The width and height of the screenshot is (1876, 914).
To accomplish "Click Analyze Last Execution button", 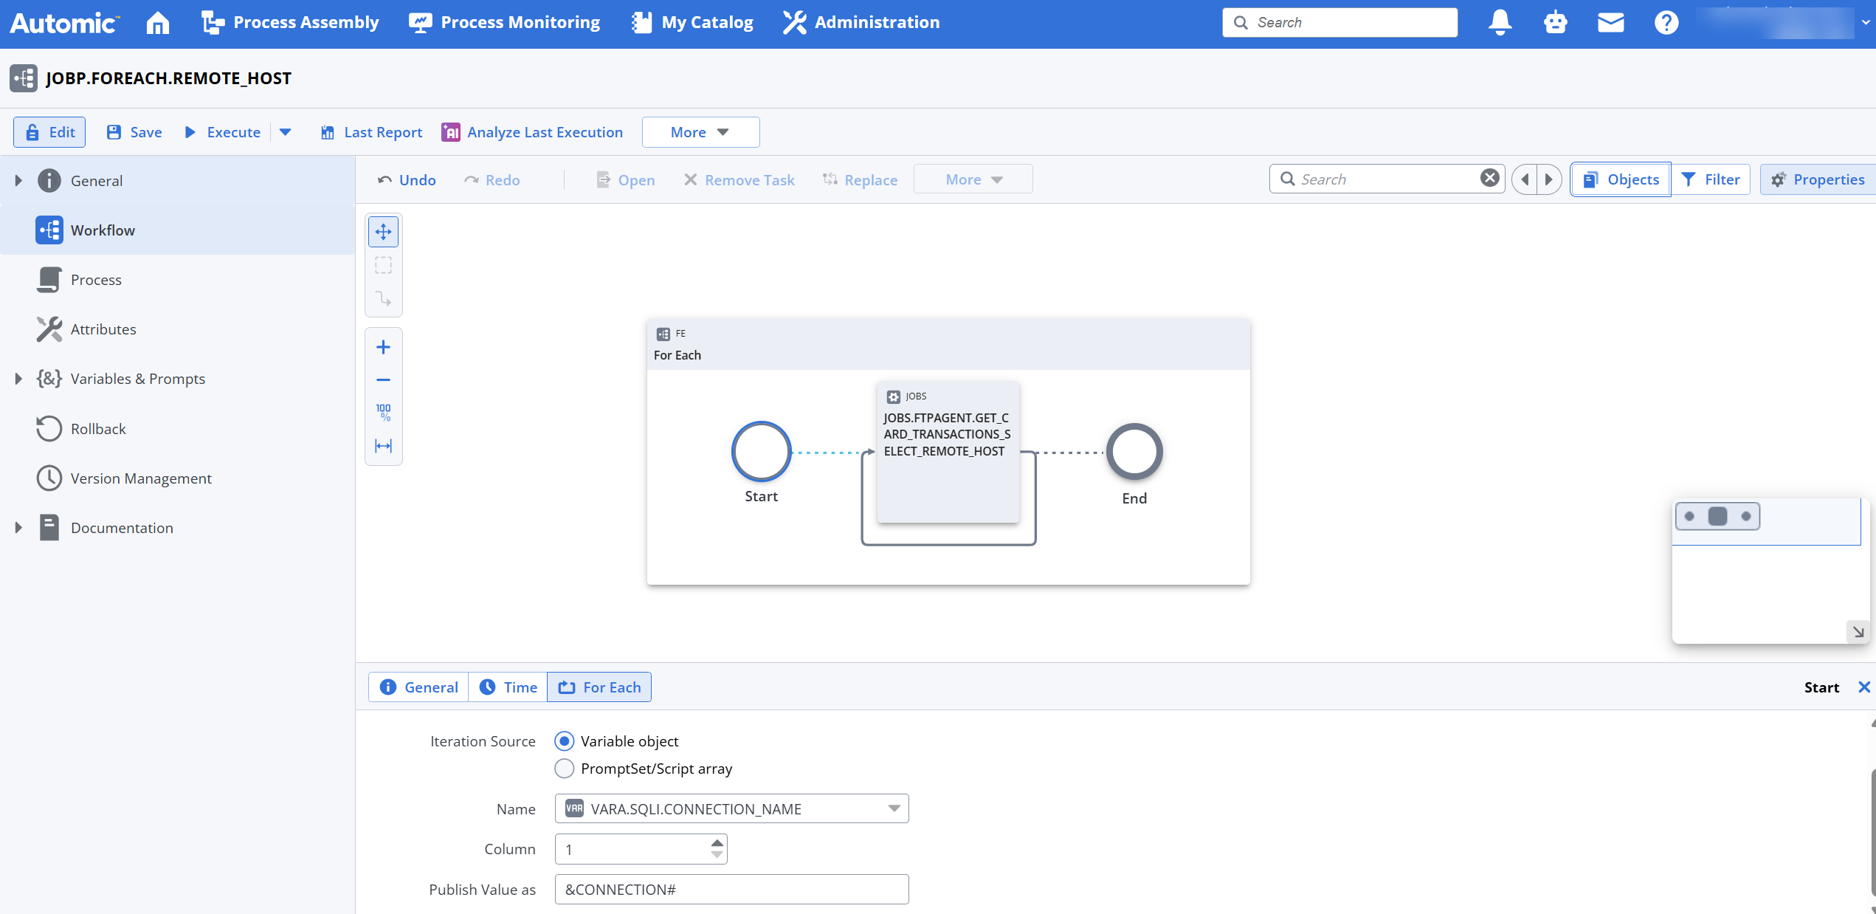I will pos(532,132).
